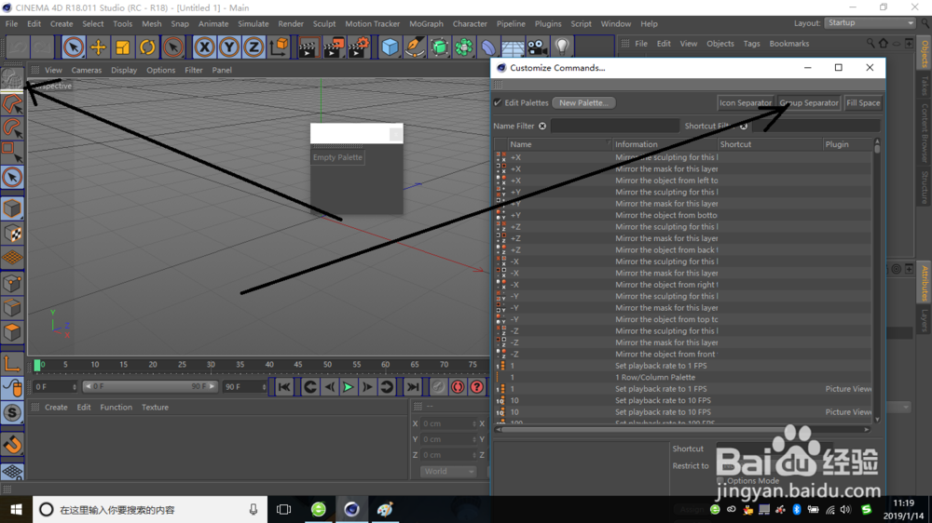Click the Bend deformer icon
This screenshot has height=523, width=932.
(x=488, y=47)
